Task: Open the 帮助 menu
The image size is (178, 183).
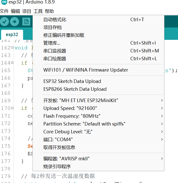Action: (x=49, y=11)
